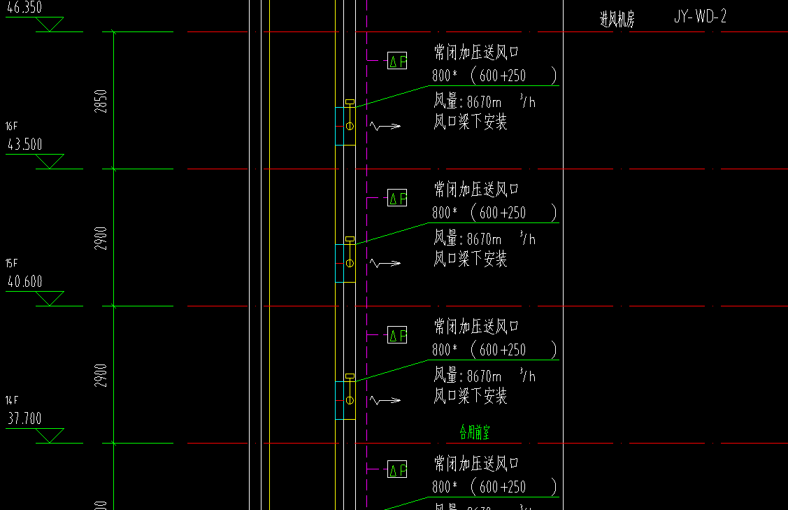Click 风口梁下安装 note on floor 15F
The image size is (788, 510).
(471, 259)
